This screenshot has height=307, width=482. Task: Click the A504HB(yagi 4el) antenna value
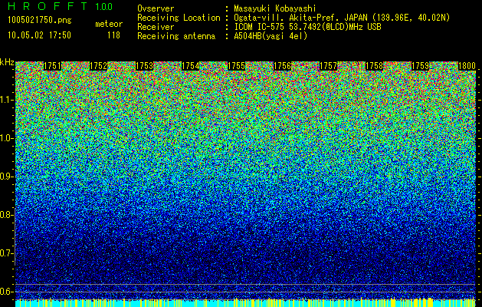tap(271, 36)
